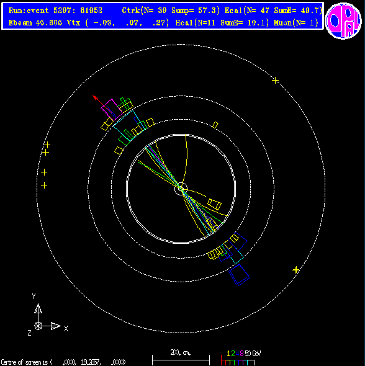The width and height of the screenshot is (365, 366).
Task: Click the Z axis circle symbol
Action: [x=38, y=326]
